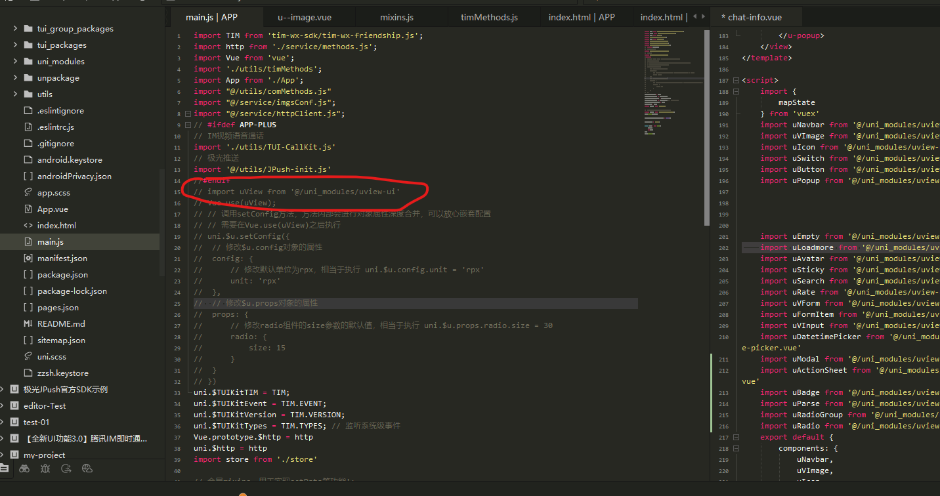
Task: Toggle the fold marker at line 187
Action: [737, 81]
